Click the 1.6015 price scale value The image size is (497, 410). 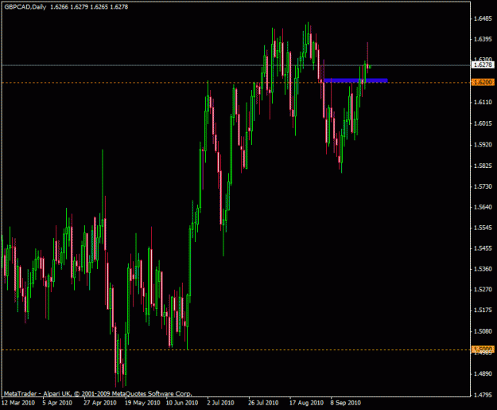tap(483, 123)
